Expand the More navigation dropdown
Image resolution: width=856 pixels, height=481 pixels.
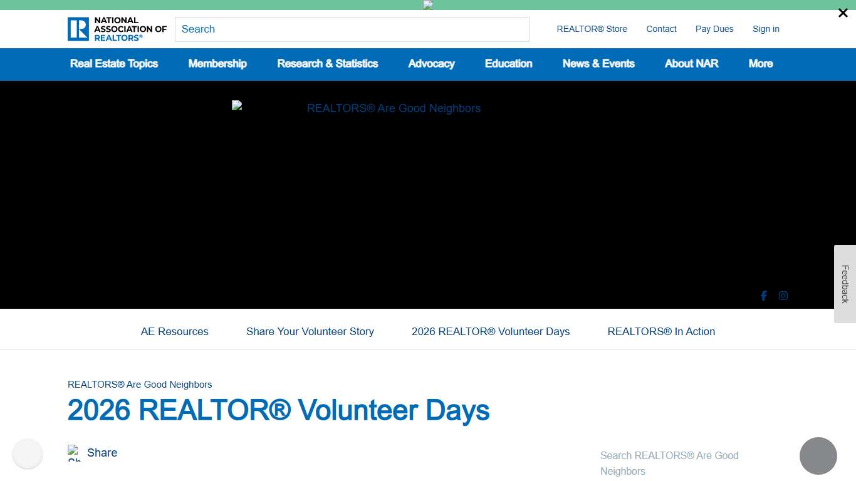[760, 64]
